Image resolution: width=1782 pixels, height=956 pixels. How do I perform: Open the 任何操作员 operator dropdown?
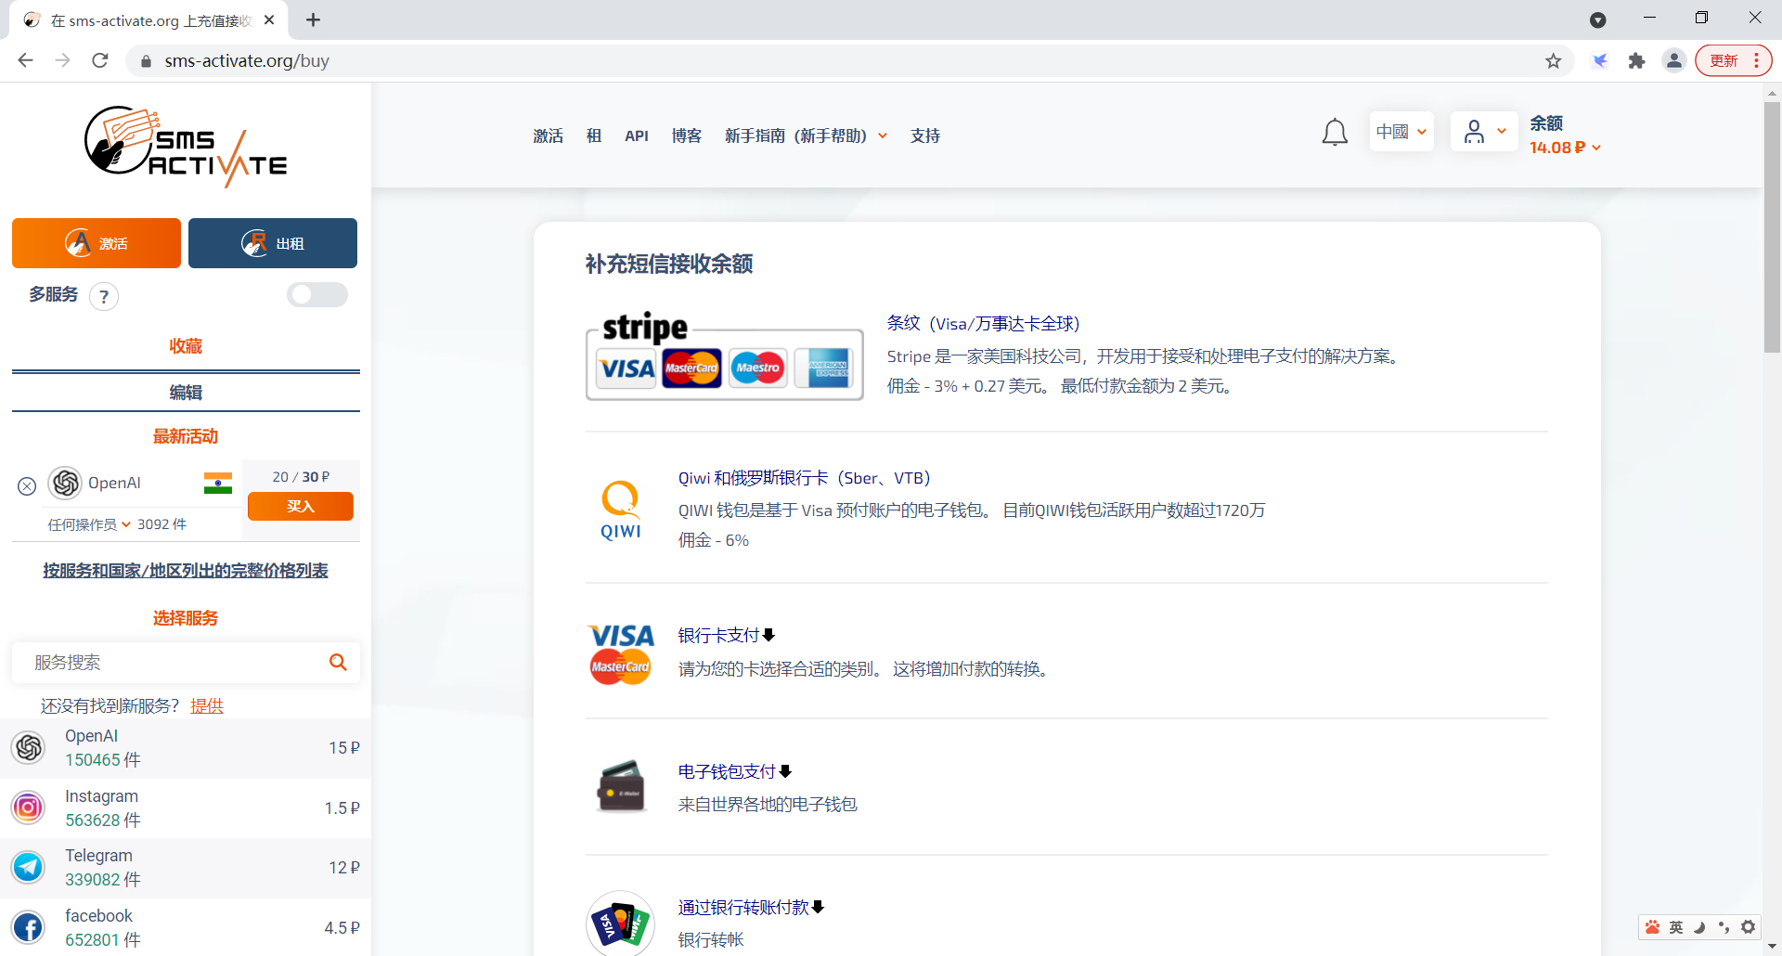[89, 524]
